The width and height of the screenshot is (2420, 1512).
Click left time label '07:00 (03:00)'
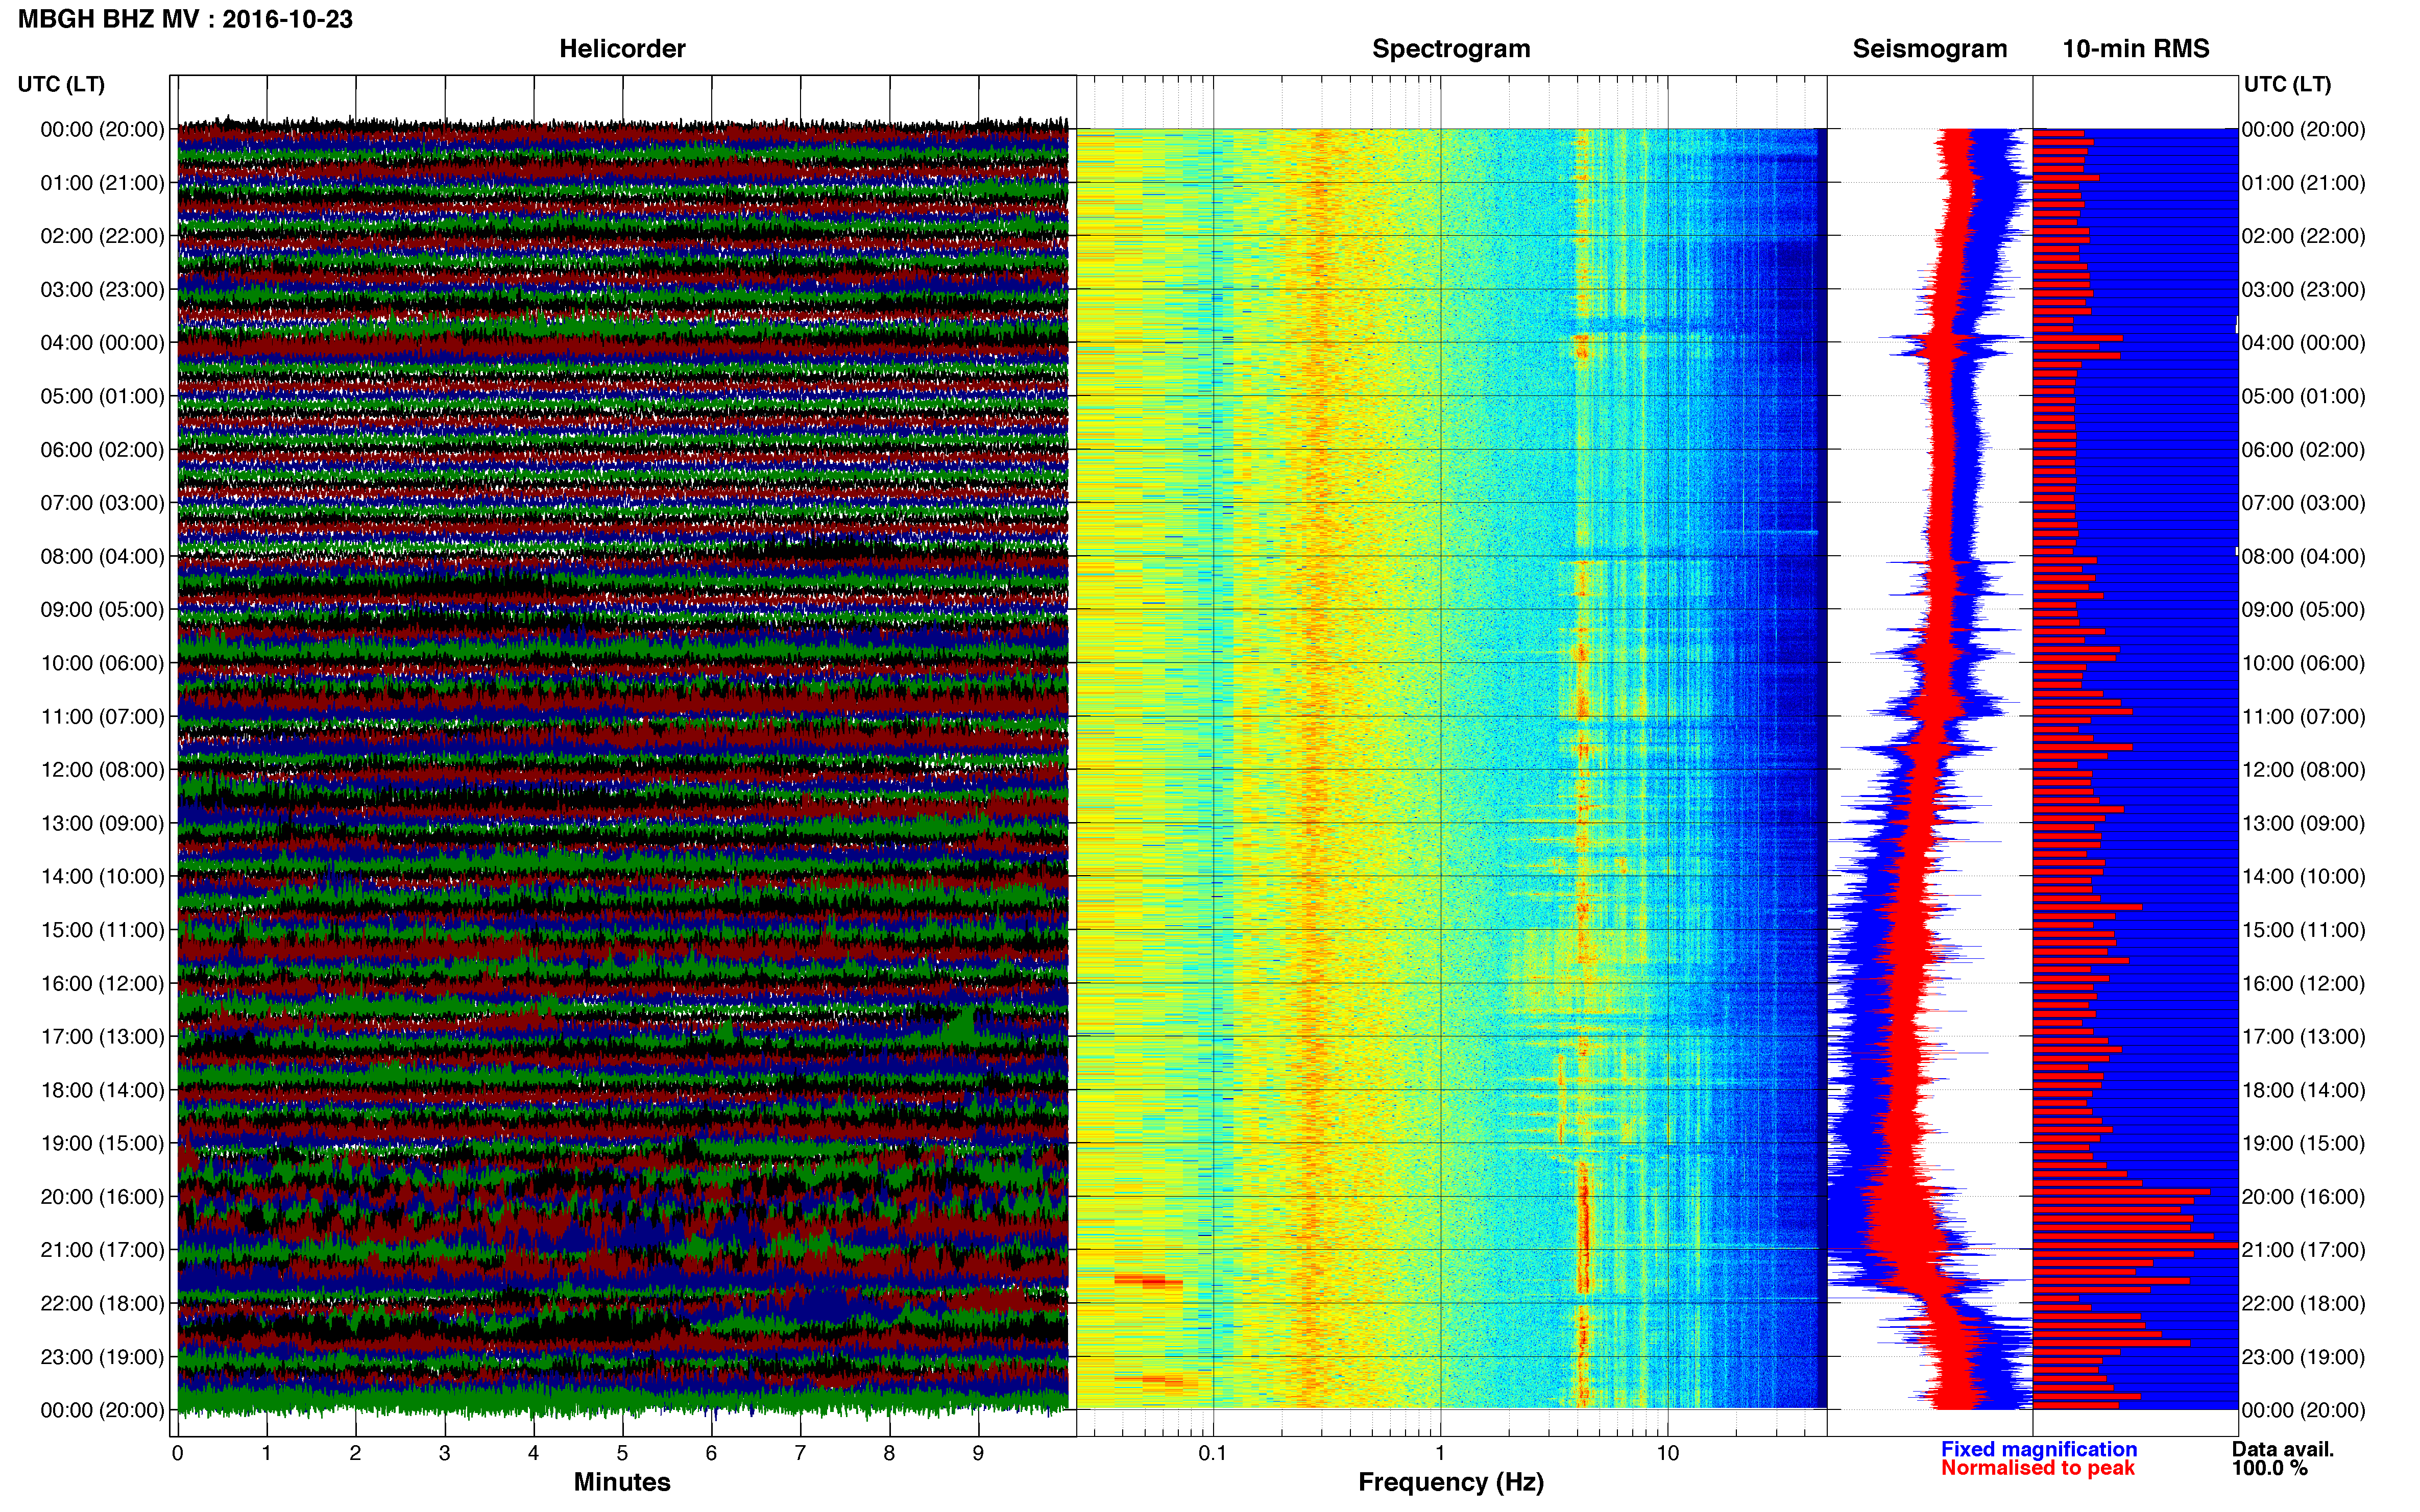[x=102, y=503]
